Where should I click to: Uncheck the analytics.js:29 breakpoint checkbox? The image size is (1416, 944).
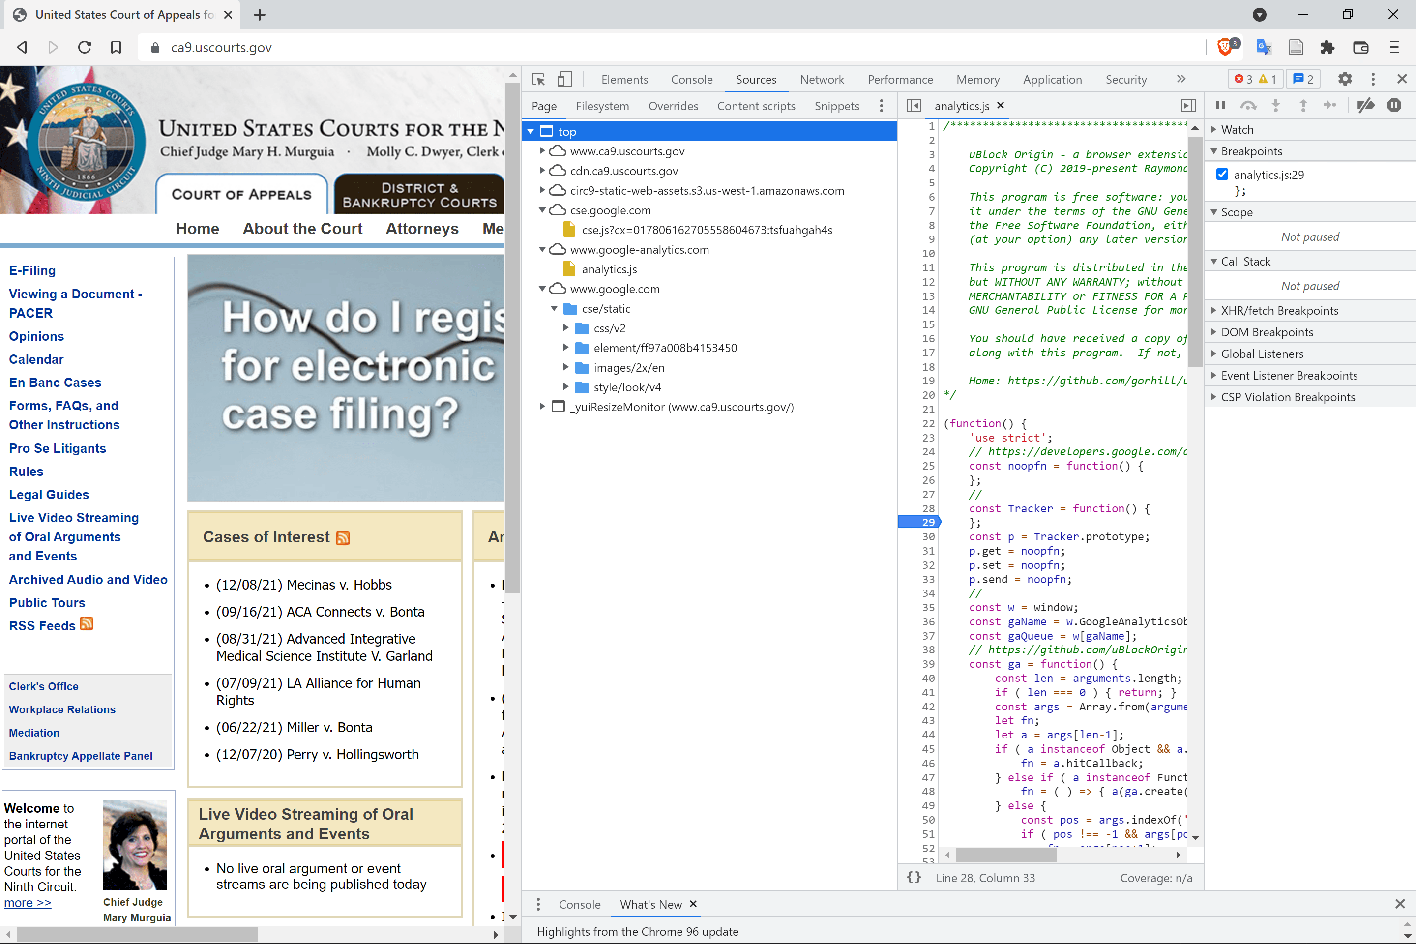click(1221, 175)
